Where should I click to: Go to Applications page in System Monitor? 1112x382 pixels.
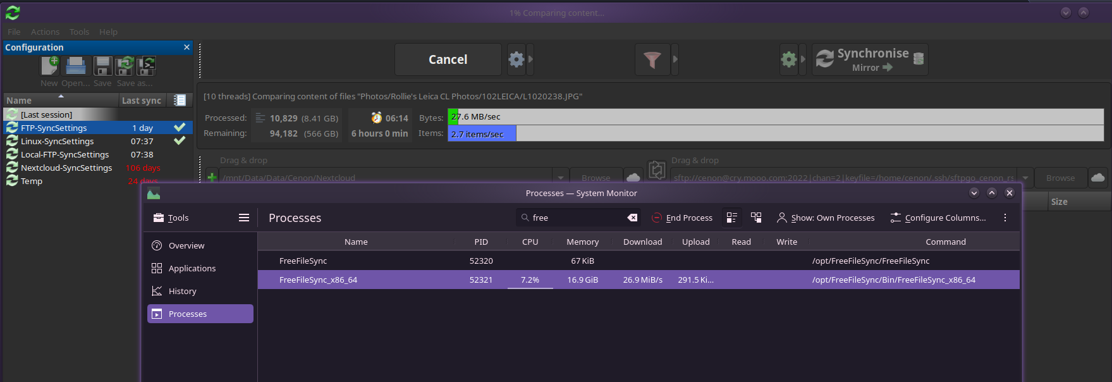coord(200,268)
